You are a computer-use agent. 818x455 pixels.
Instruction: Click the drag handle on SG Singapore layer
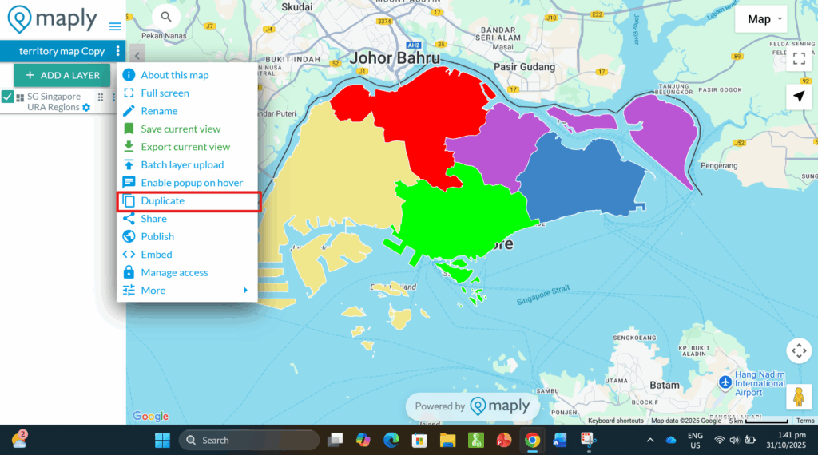click(x=101, y=97)
